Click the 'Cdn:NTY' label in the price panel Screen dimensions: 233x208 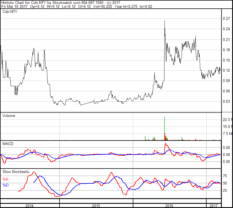pyautogui.click(x=10, y=11)
